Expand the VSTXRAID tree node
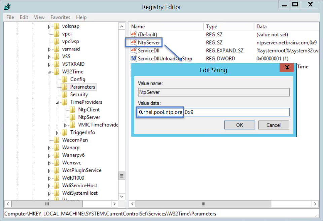 [49, 65]
